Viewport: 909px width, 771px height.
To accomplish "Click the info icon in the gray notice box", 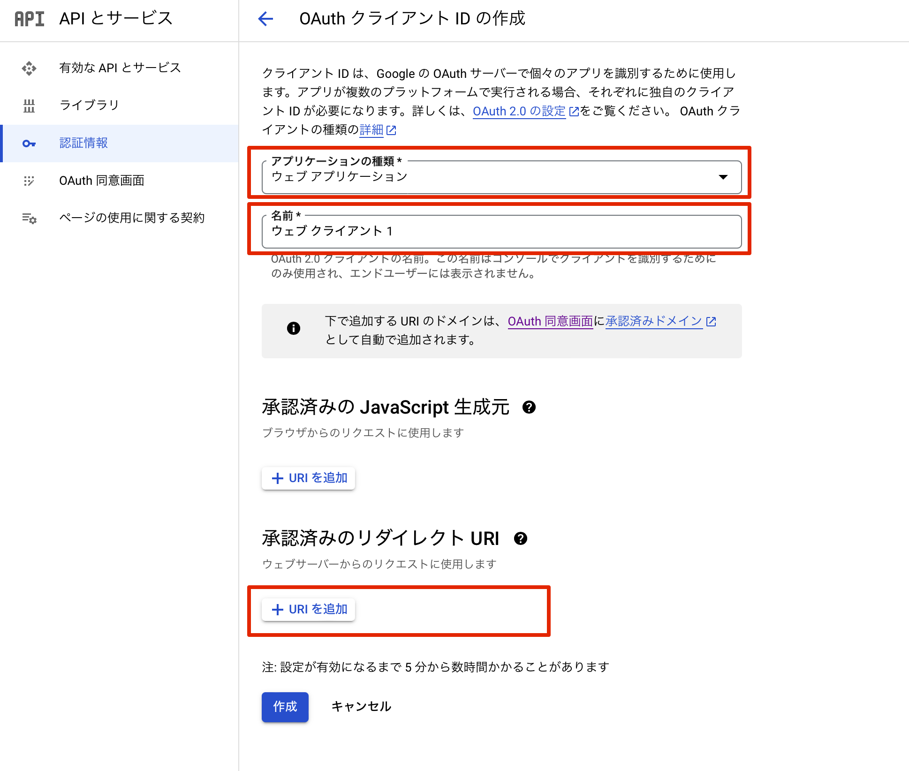I will pyautogui.click(x=294, y=328).
